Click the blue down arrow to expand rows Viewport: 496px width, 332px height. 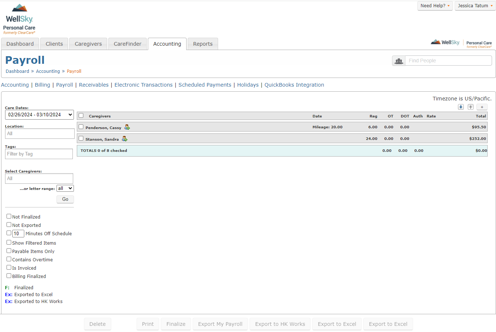pos(460,107)
